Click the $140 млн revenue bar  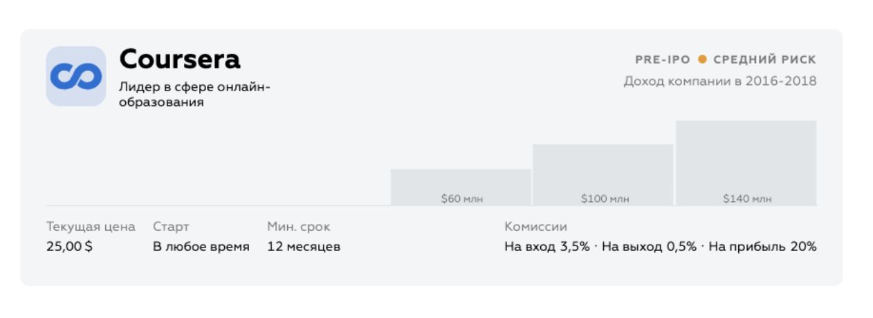746,162
